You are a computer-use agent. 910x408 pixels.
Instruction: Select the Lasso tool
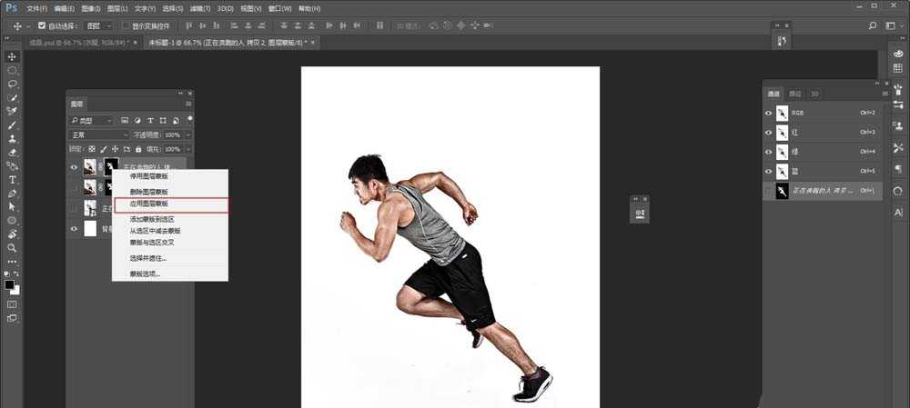click(13, 84)
